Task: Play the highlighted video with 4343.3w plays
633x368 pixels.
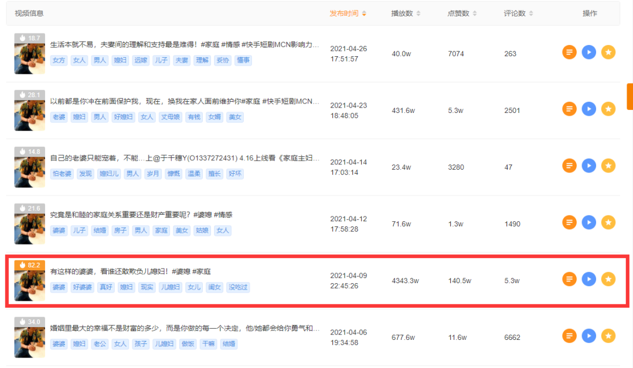Action: (x=588, y=279)
